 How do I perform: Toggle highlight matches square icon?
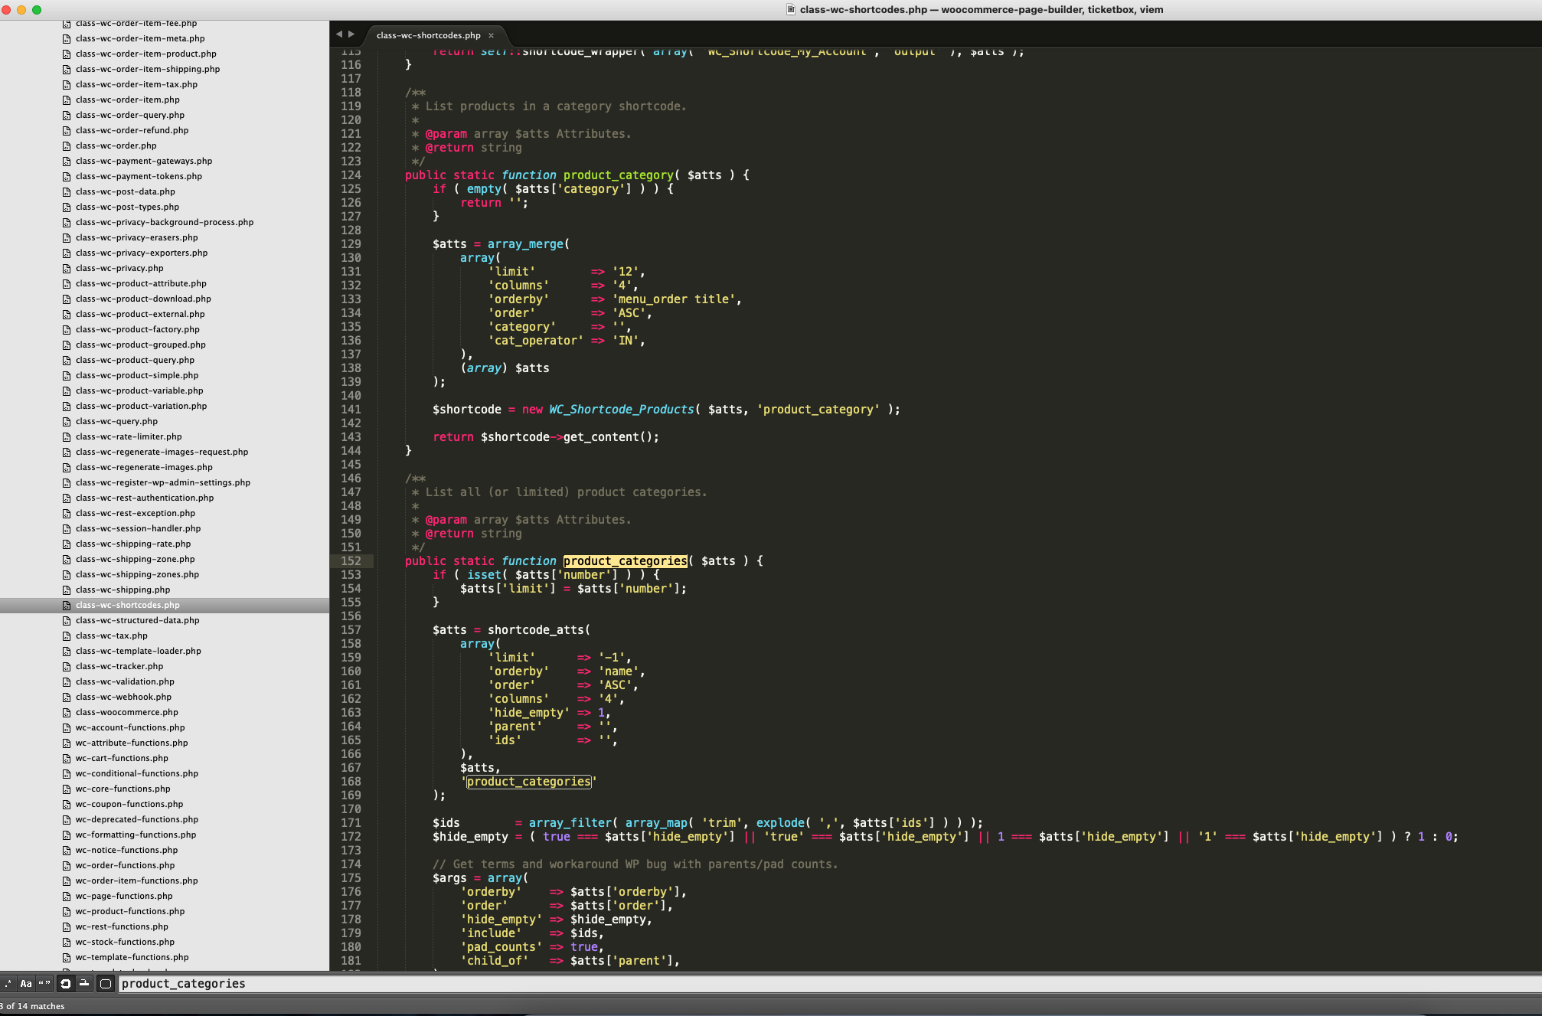tap(106, 984)
